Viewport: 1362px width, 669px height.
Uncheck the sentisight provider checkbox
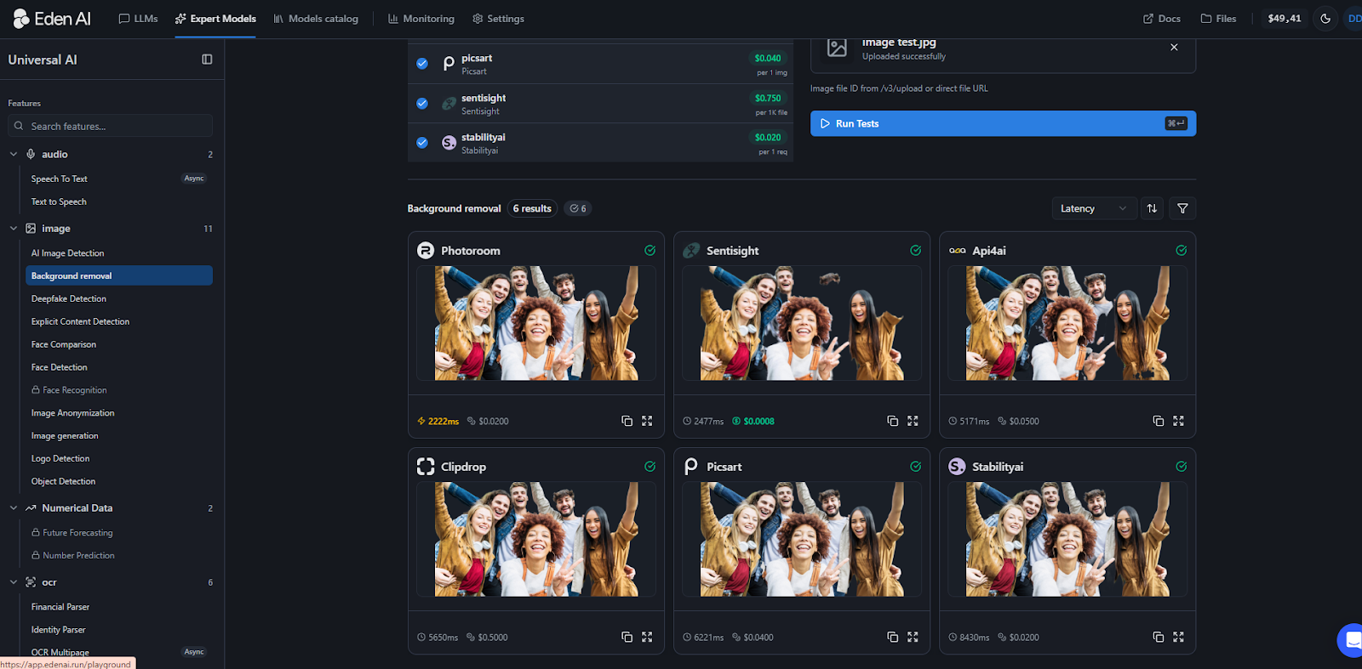422,104
